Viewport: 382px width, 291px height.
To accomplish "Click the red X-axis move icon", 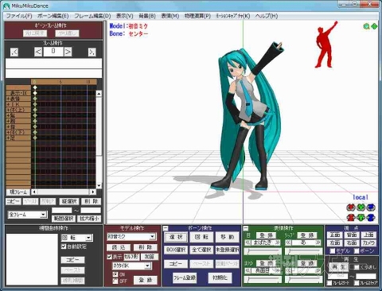I will click(x=351, y=218).
